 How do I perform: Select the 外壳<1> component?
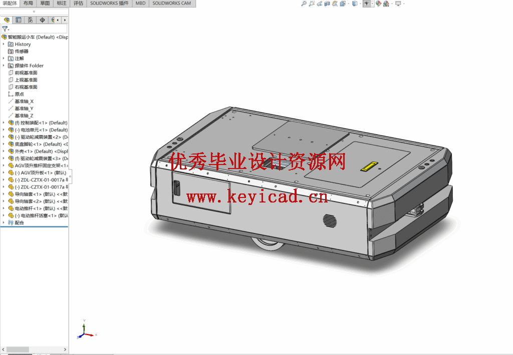click(x=38, y=151)
